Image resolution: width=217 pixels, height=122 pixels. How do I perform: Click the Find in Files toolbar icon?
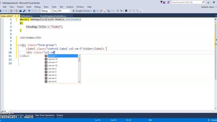coord(101,11)
